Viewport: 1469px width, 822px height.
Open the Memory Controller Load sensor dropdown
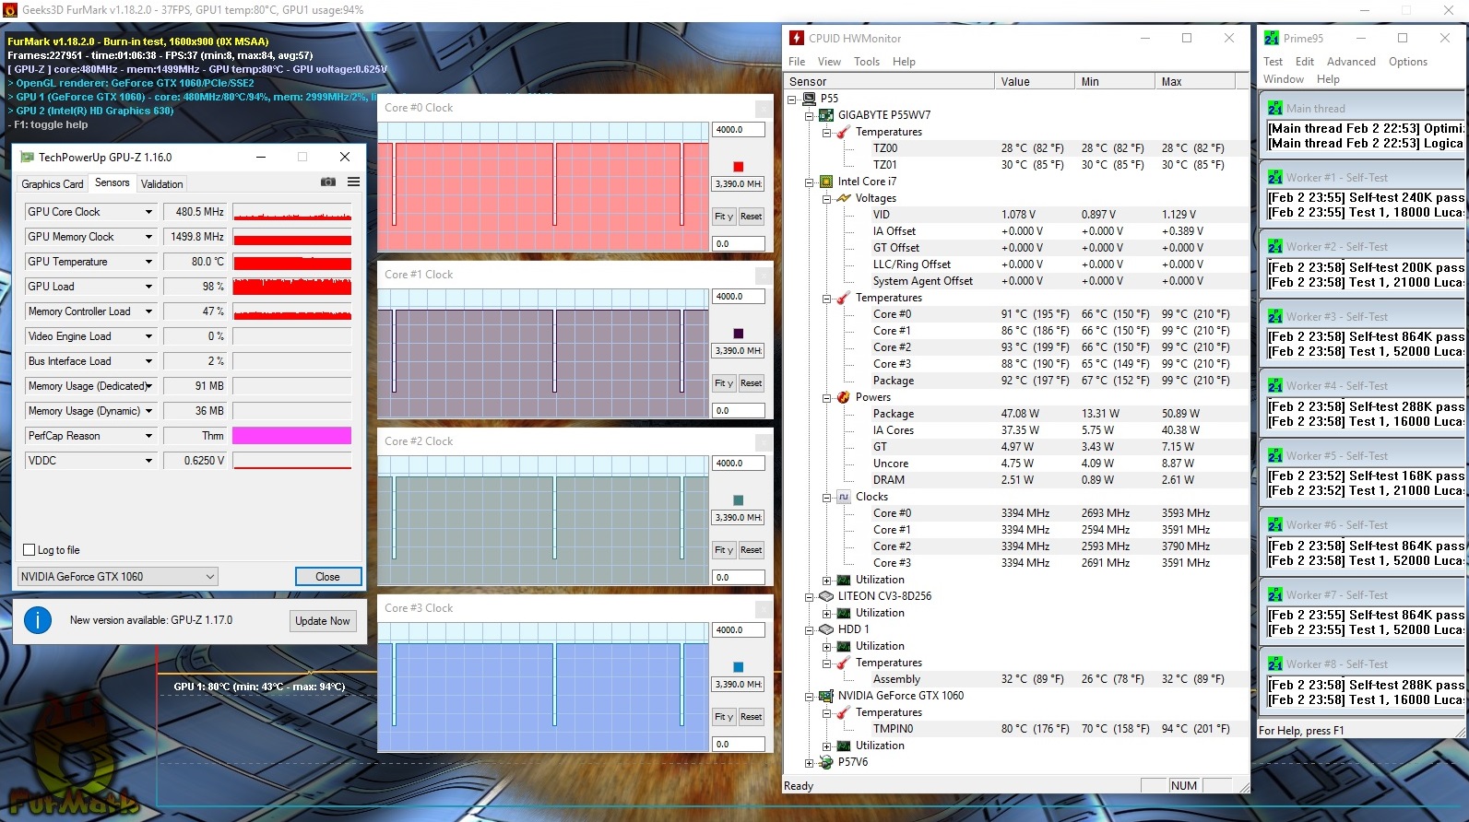(x=148, y=311)
